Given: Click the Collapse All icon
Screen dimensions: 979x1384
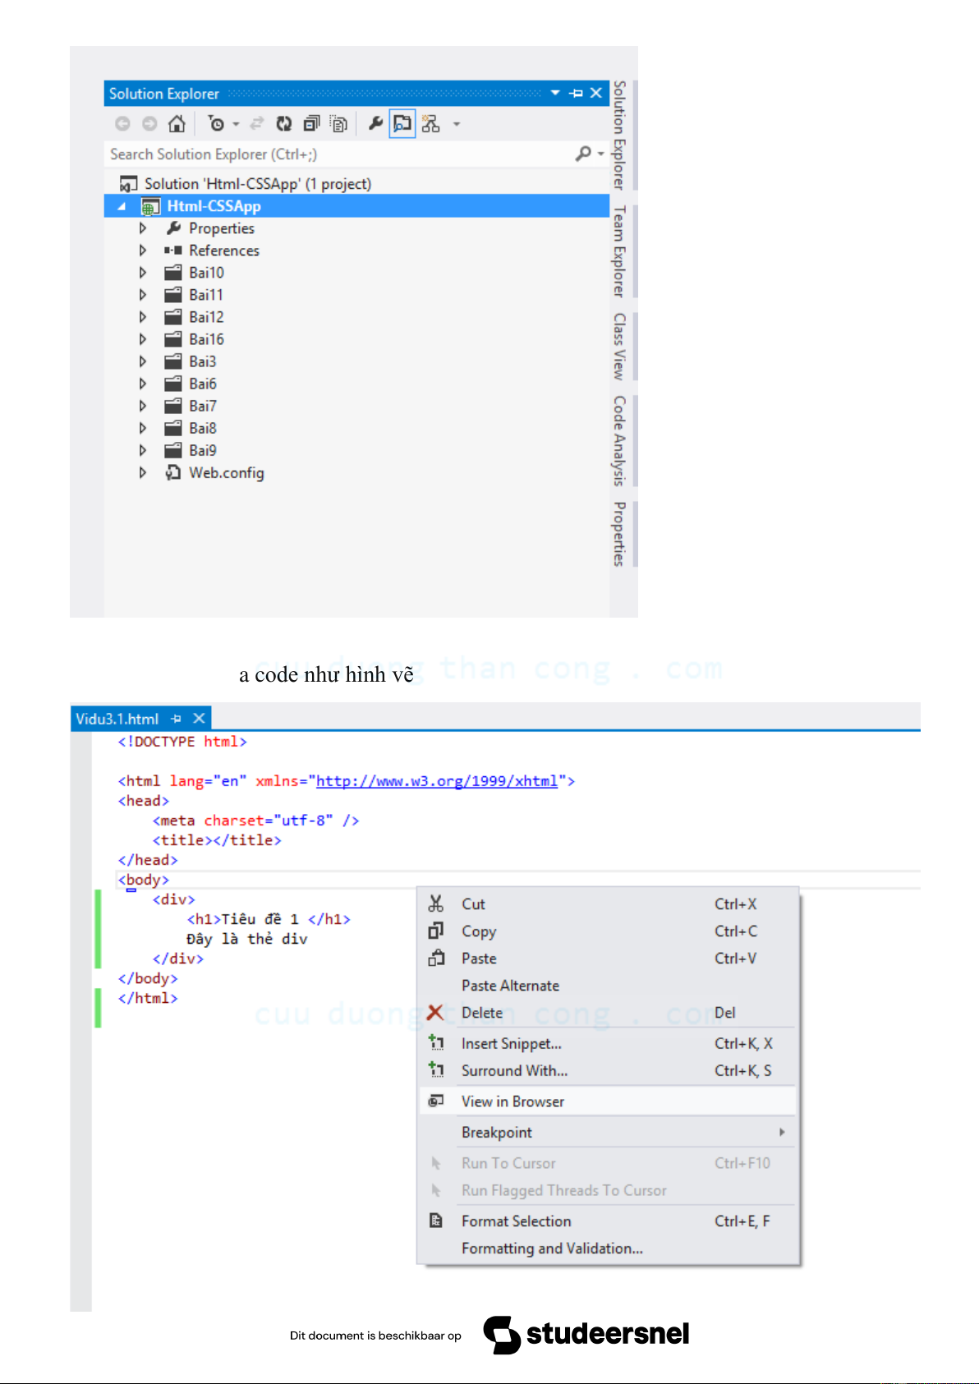Looking at the screenshot, I should [311, 124].
